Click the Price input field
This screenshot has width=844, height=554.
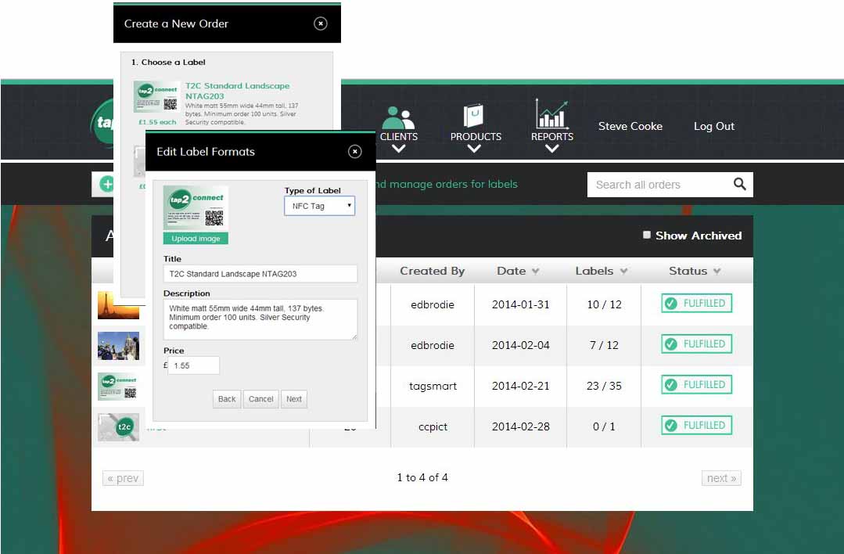(x=194, y=365)
